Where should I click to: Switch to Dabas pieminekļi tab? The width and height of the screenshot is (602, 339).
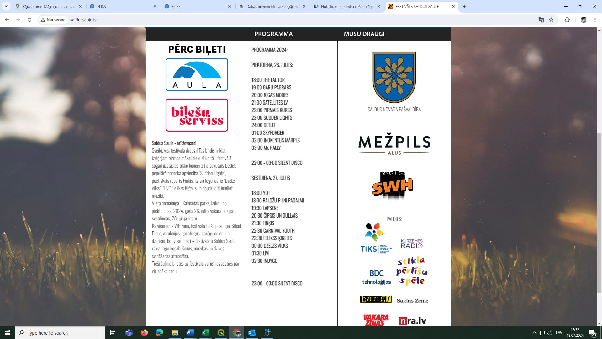coord(272,6)
